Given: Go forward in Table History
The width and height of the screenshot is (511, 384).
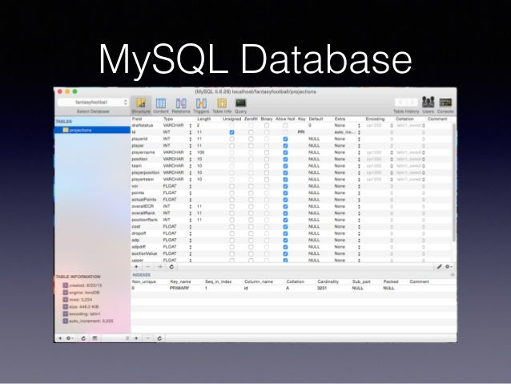Looking at the screenshot, I should [412, 103].
